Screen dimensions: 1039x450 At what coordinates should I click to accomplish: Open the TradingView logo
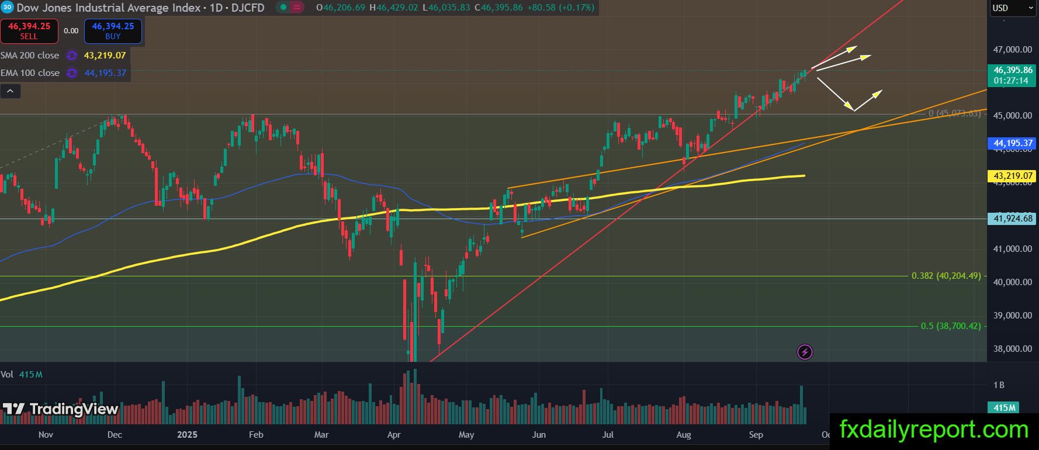[61, 409]
